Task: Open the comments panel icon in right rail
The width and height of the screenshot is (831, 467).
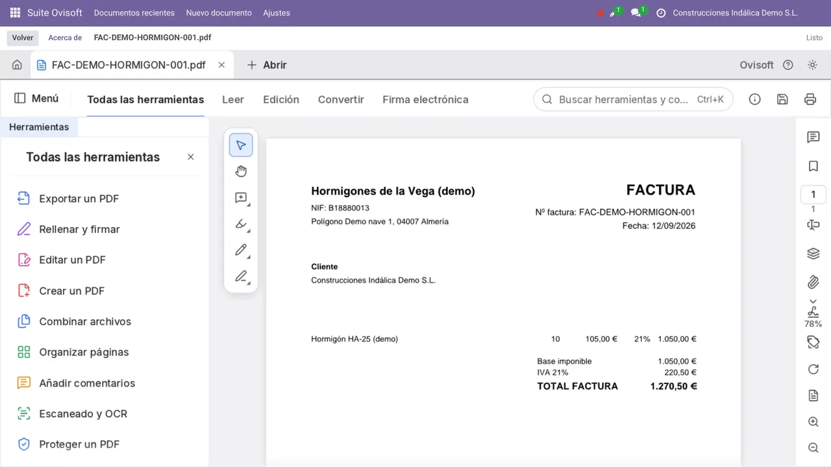Action: 813,137
